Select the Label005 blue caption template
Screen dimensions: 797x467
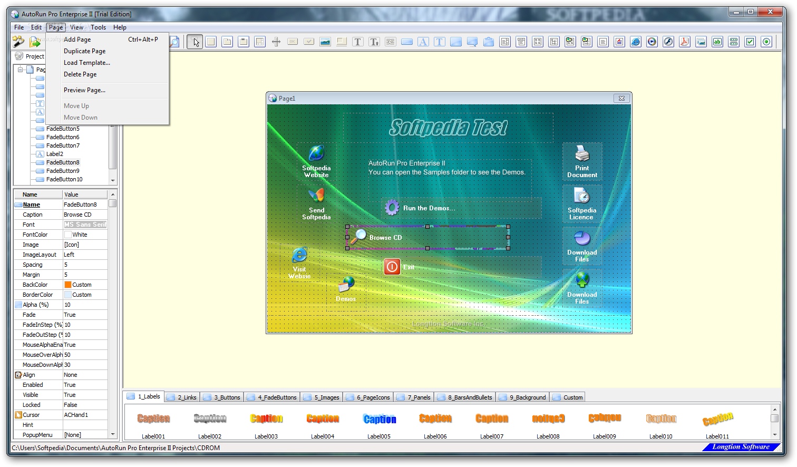pyautogui.click(x=380, y=423)
